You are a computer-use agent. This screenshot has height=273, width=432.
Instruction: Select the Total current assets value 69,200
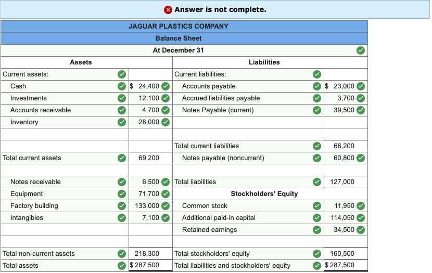click(149, 158)
